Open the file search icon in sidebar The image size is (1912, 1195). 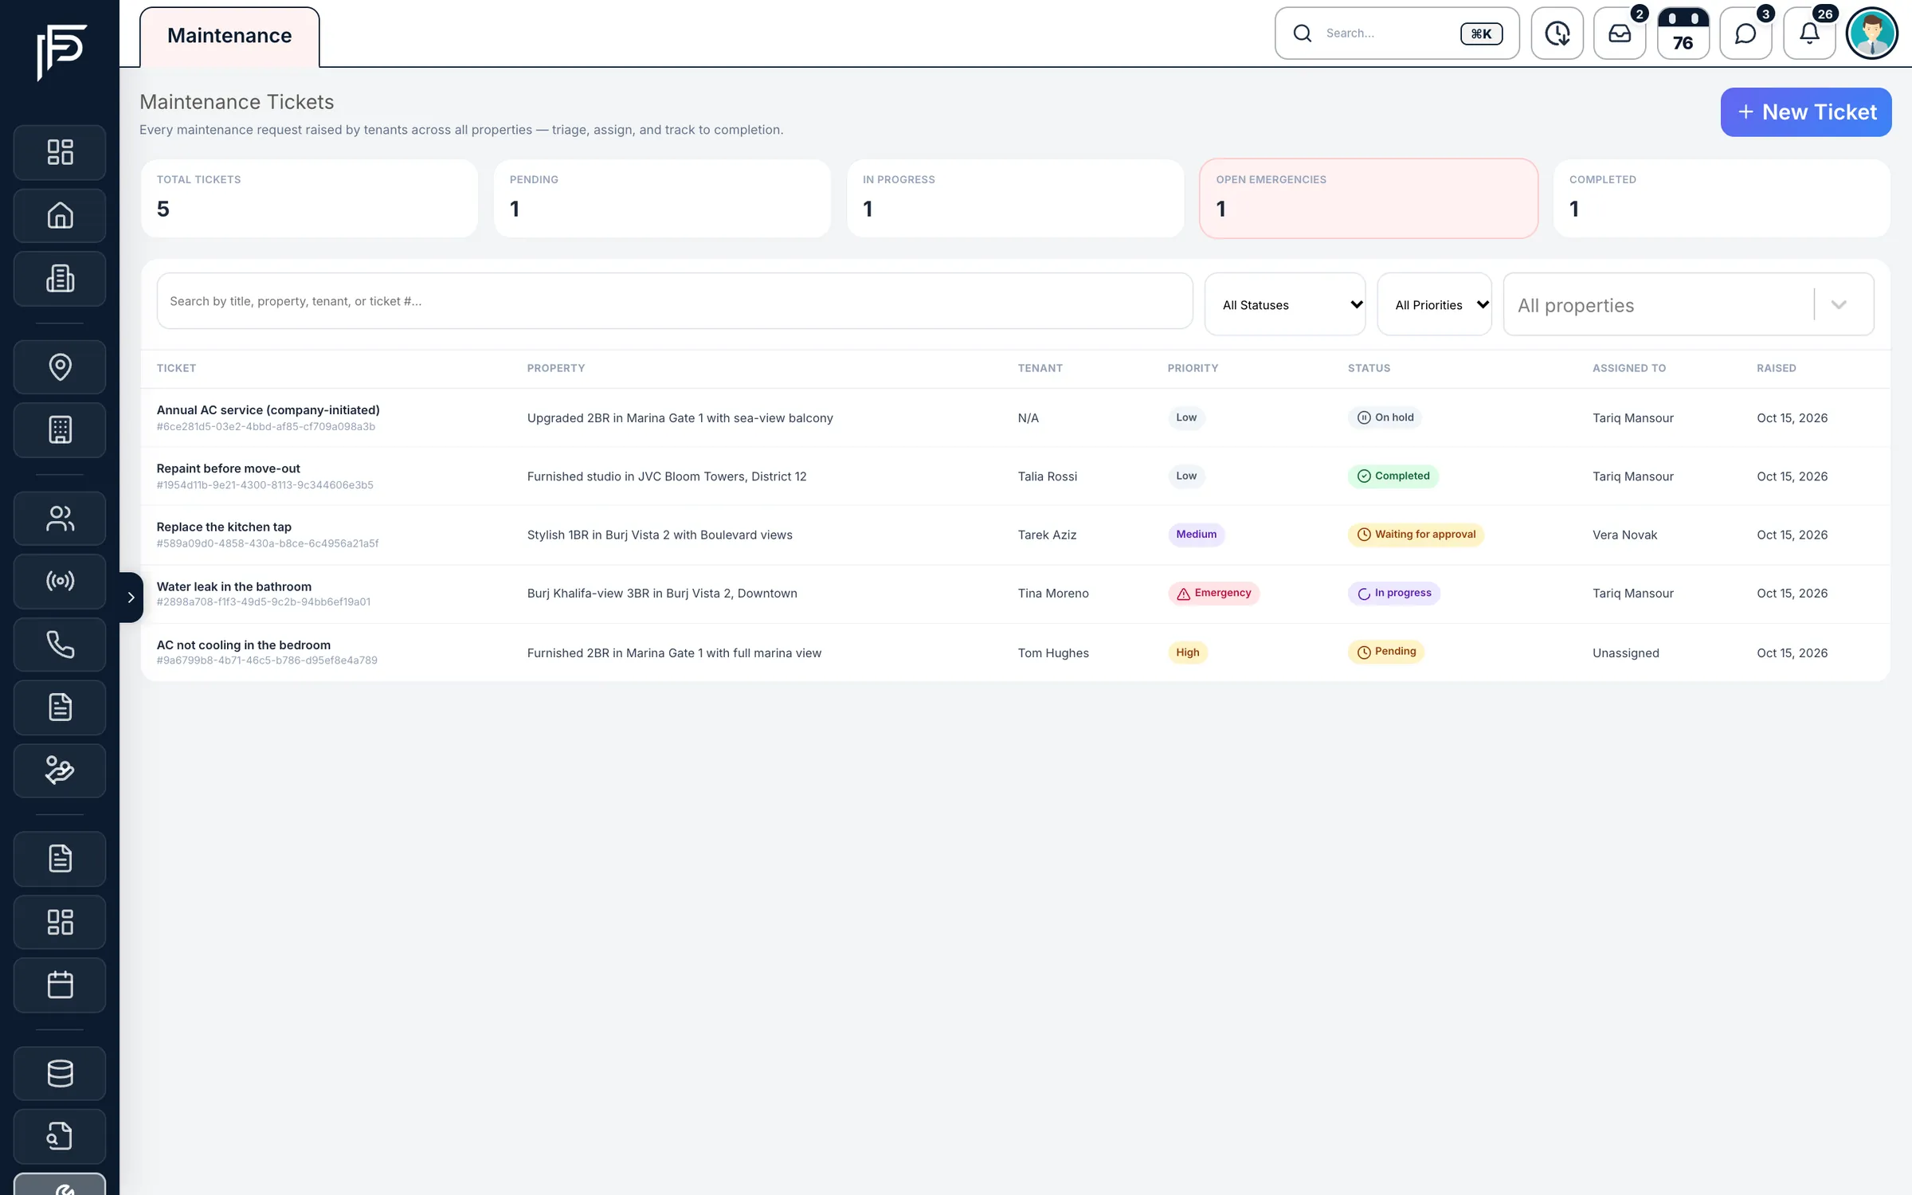coord(60,1136)
